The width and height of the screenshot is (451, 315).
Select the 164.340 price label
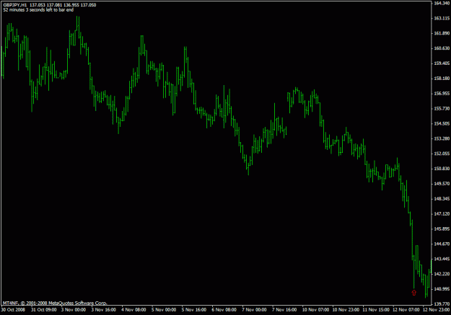pyautogui.click(x=442, y=3)
